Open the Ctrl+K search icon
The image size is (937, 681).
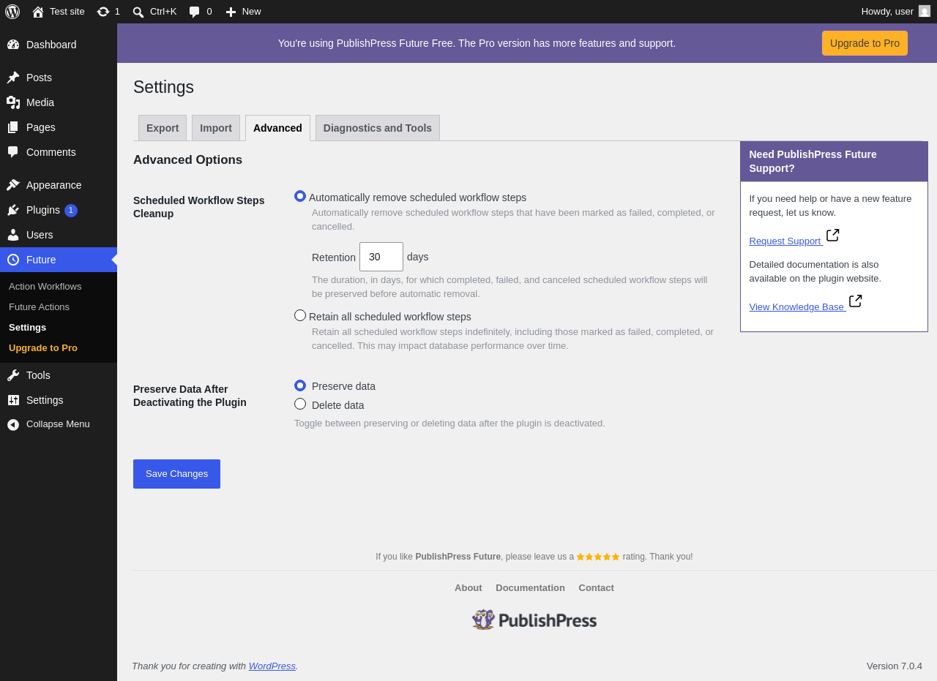pos(138,12)
